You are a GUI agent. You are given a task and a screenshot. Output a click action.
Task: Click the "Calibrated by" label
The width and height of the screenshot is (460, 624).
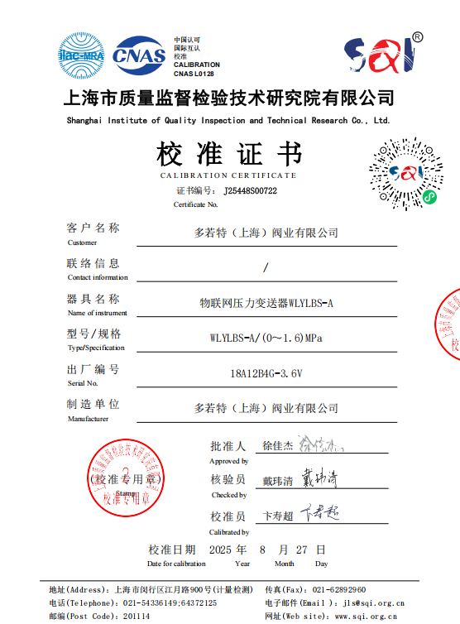[229, 532]
